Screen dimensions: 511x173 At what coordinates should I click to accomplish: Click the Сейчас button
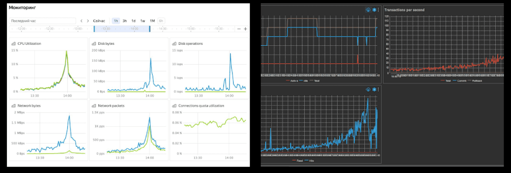pyautogui.click(x=99, y=21)
